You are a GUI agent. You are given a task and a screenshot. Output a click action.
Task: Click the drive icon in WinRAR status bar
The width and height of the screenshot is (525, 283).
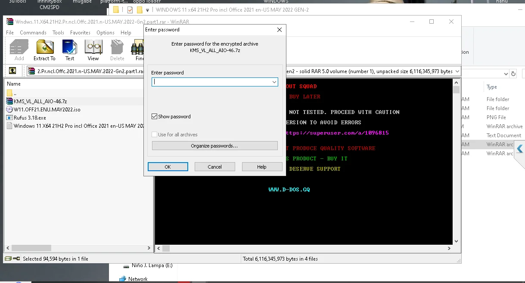[x=8, y=259]
